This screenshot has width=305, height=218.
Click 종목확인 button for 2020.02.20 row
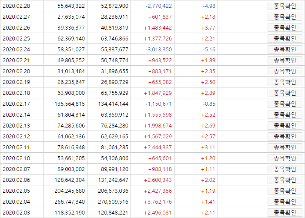tap(285, 71)
